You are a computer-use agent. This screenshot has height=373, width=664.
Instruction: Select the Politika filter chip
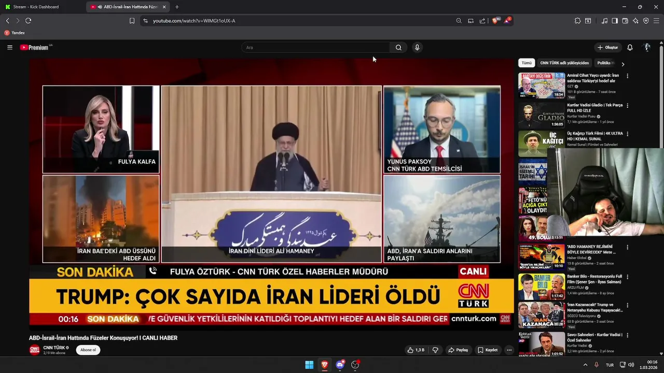click(x=605, y=63)
